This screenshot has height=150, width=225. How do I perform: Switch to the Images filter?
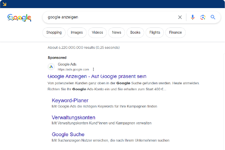click(77, 33)
